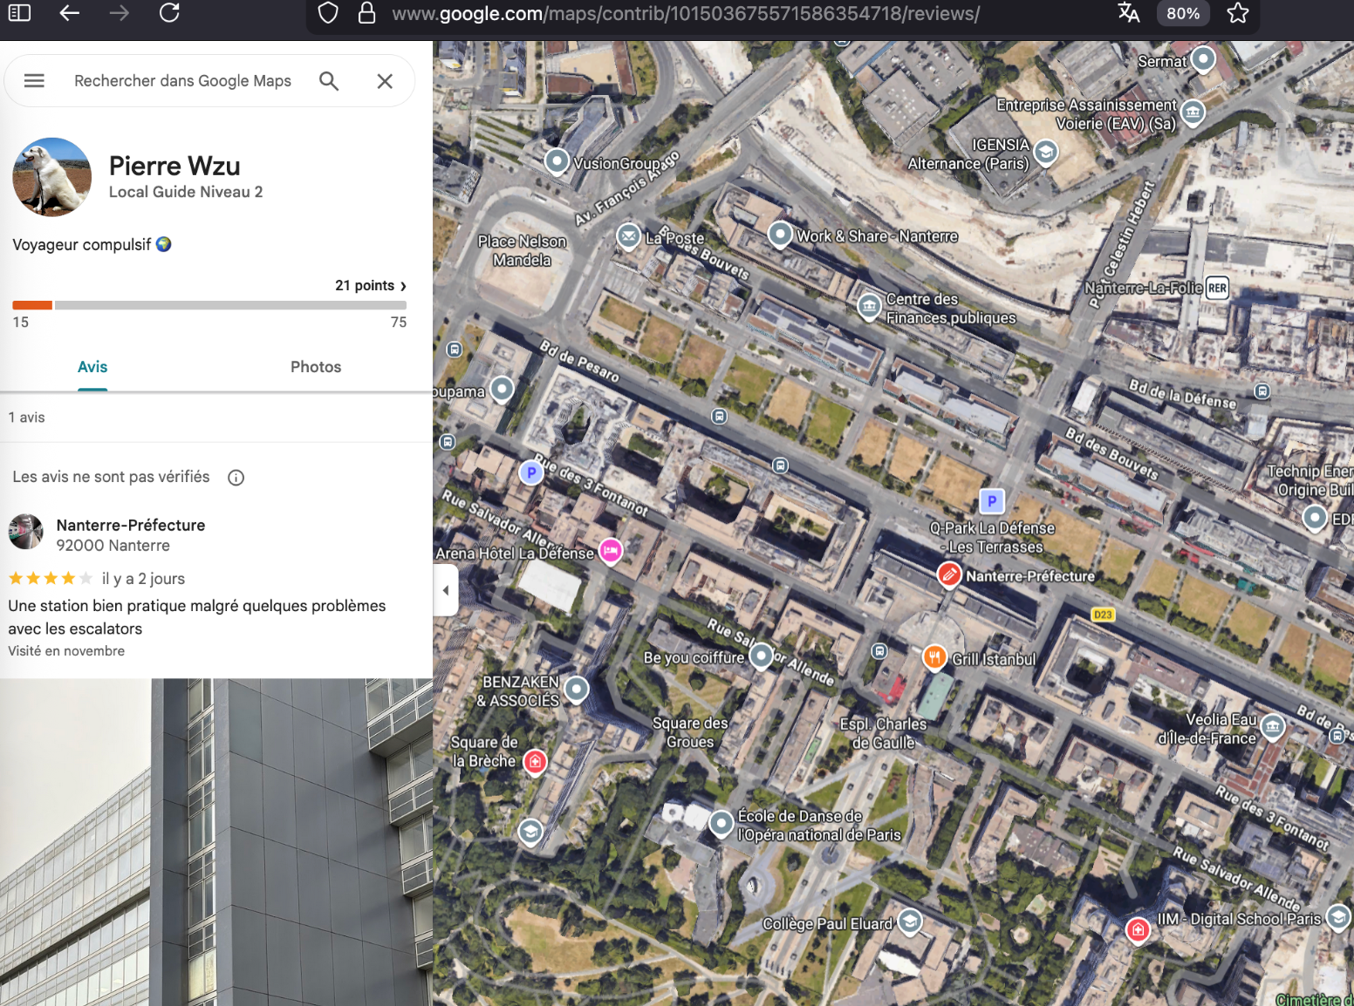Collapse the side panel with arrow handle
This screenshot has height=1006, width=1354.
click(446, 590)
